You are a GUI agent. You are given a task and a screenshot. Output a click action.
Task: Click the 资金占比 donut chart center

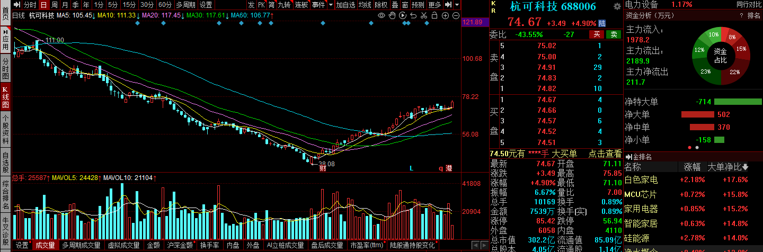point(720,55)
